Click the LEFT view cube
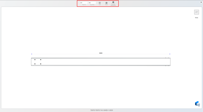 tap(197, 12)
